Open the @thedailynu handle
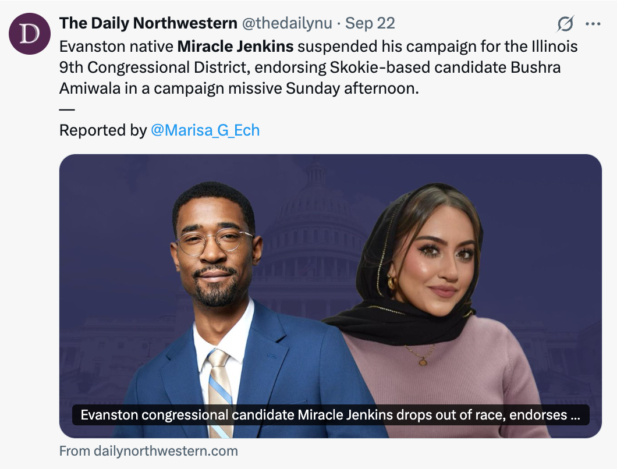This screenshot has width=617, height=469. [286, 23]
